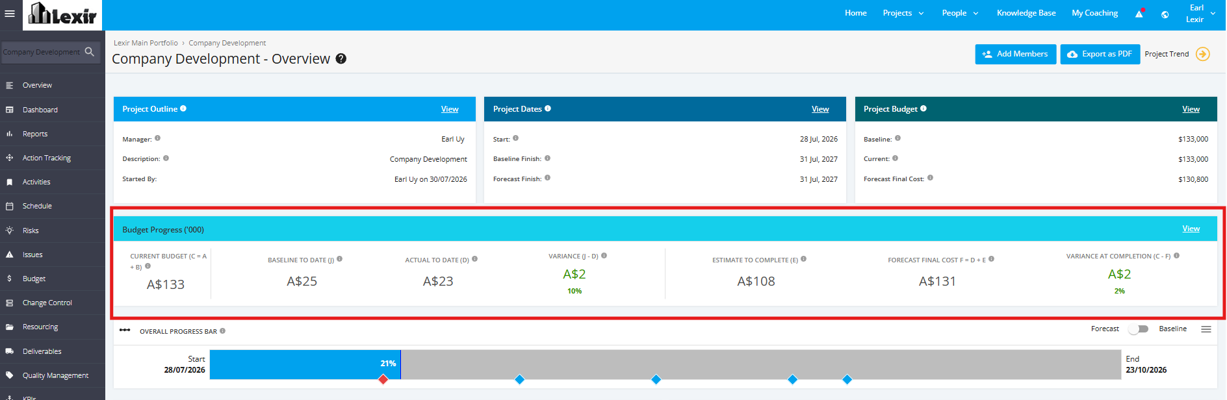
Task: Click info icon next to Forecast Finish
Action: 547,178
